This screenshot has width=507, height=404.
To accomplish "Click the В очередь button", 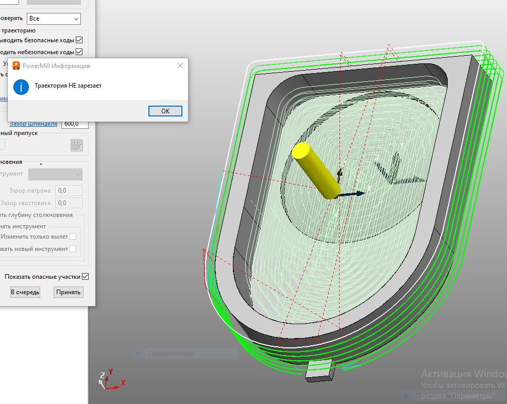I will click(25, 292).
